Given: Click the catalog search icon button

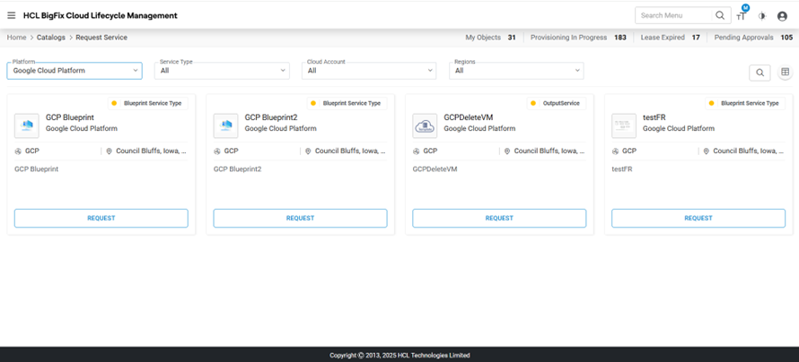Looking at the screenshot, I should point(759,73).
